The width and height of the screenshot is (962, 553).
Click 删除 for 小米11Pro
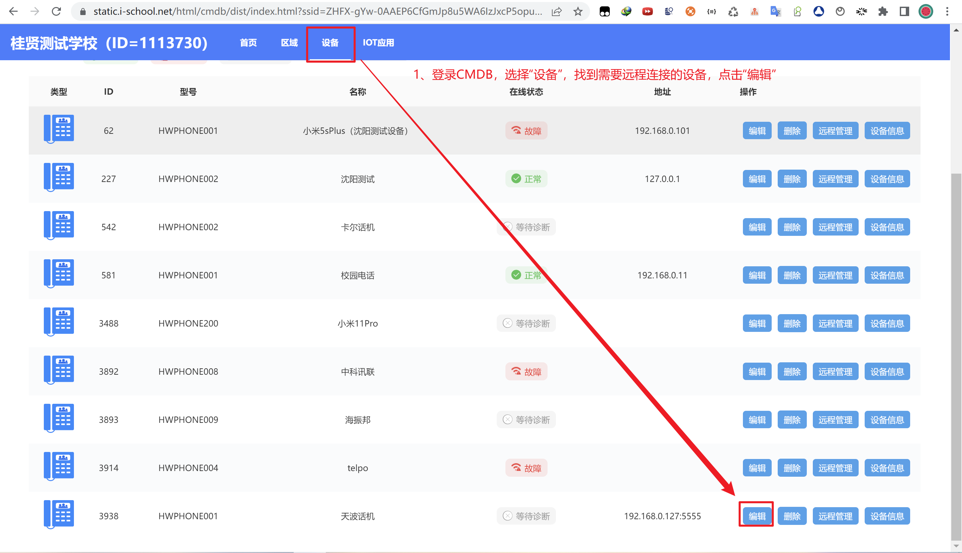792,324
